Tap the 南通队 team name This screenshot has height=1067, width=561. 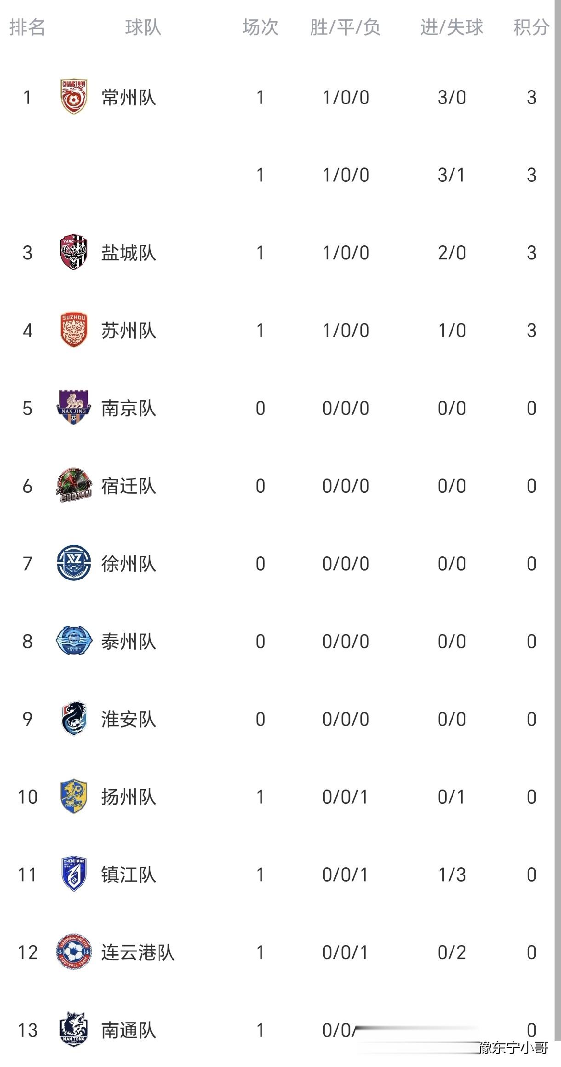coord(129,1030)
